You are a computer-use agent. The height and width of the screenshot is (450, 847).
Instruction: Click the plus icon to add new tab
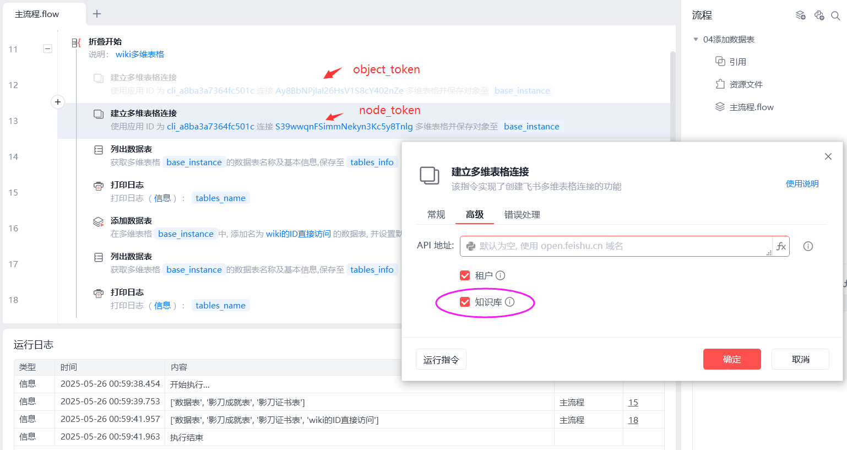click(x=97, y=14)
